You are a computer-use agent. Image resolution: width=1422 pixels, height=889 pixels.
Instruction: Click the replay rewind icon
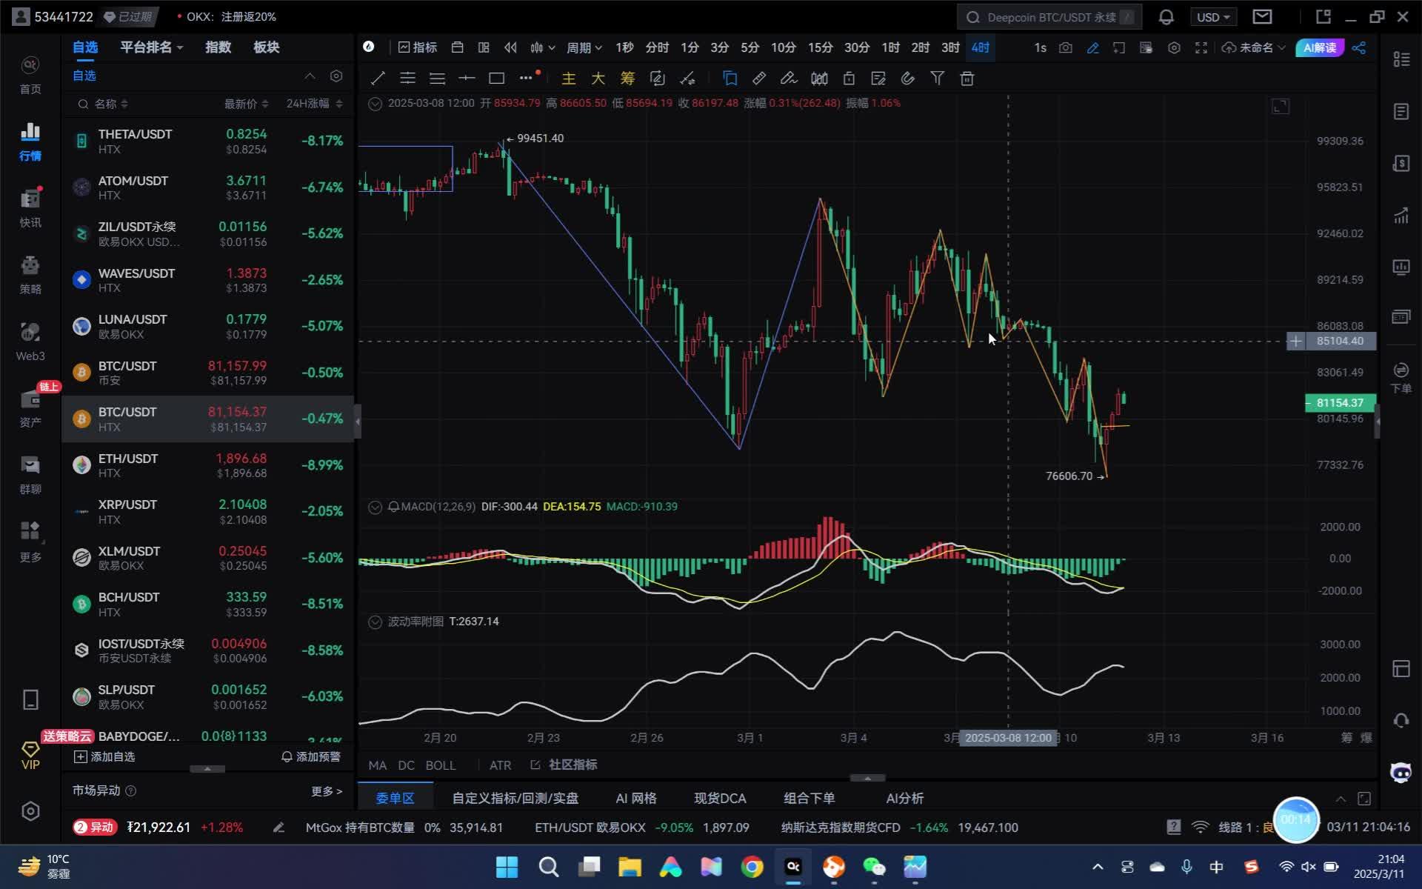(510, 47)
